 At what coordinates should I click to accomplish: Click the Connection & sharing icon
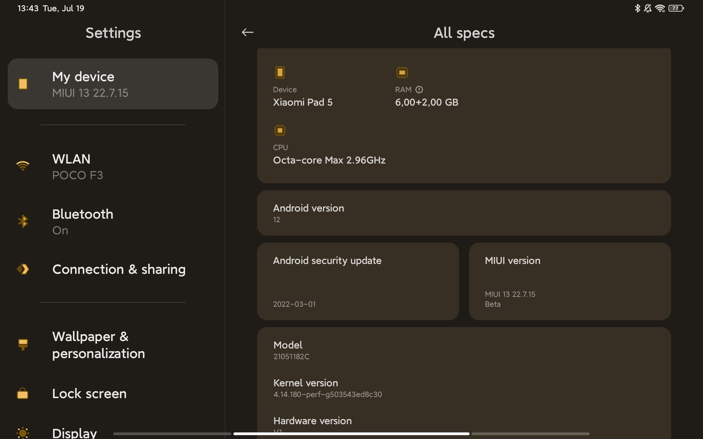point(23,270)
